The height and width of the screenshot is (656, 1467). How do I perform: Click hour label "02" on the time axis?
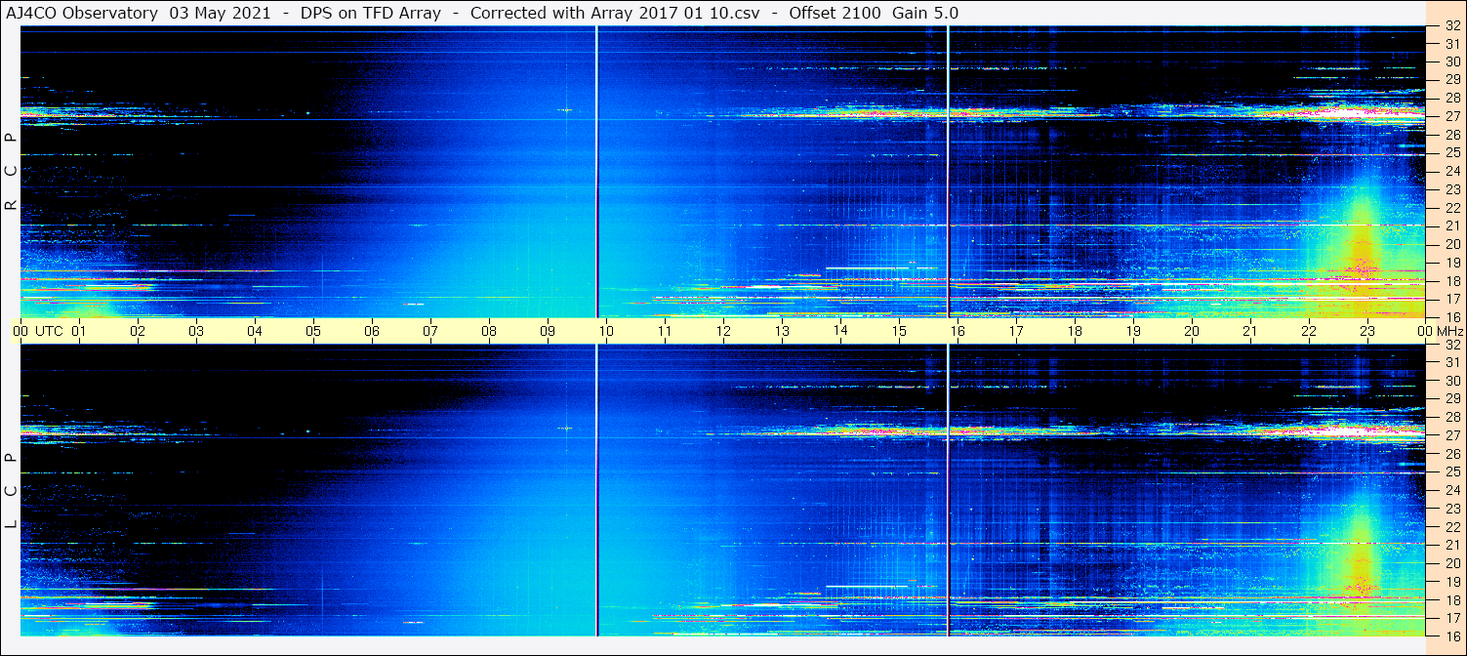click(138, 331)
